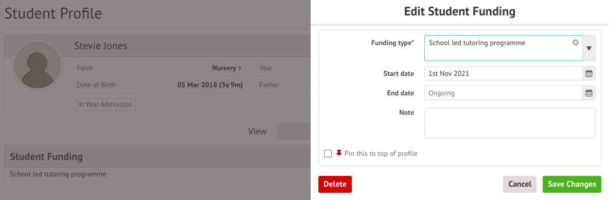Expand the Funding type dropdown arrow
The width and height of the screenshot is (609, 200).
[589, 48]
